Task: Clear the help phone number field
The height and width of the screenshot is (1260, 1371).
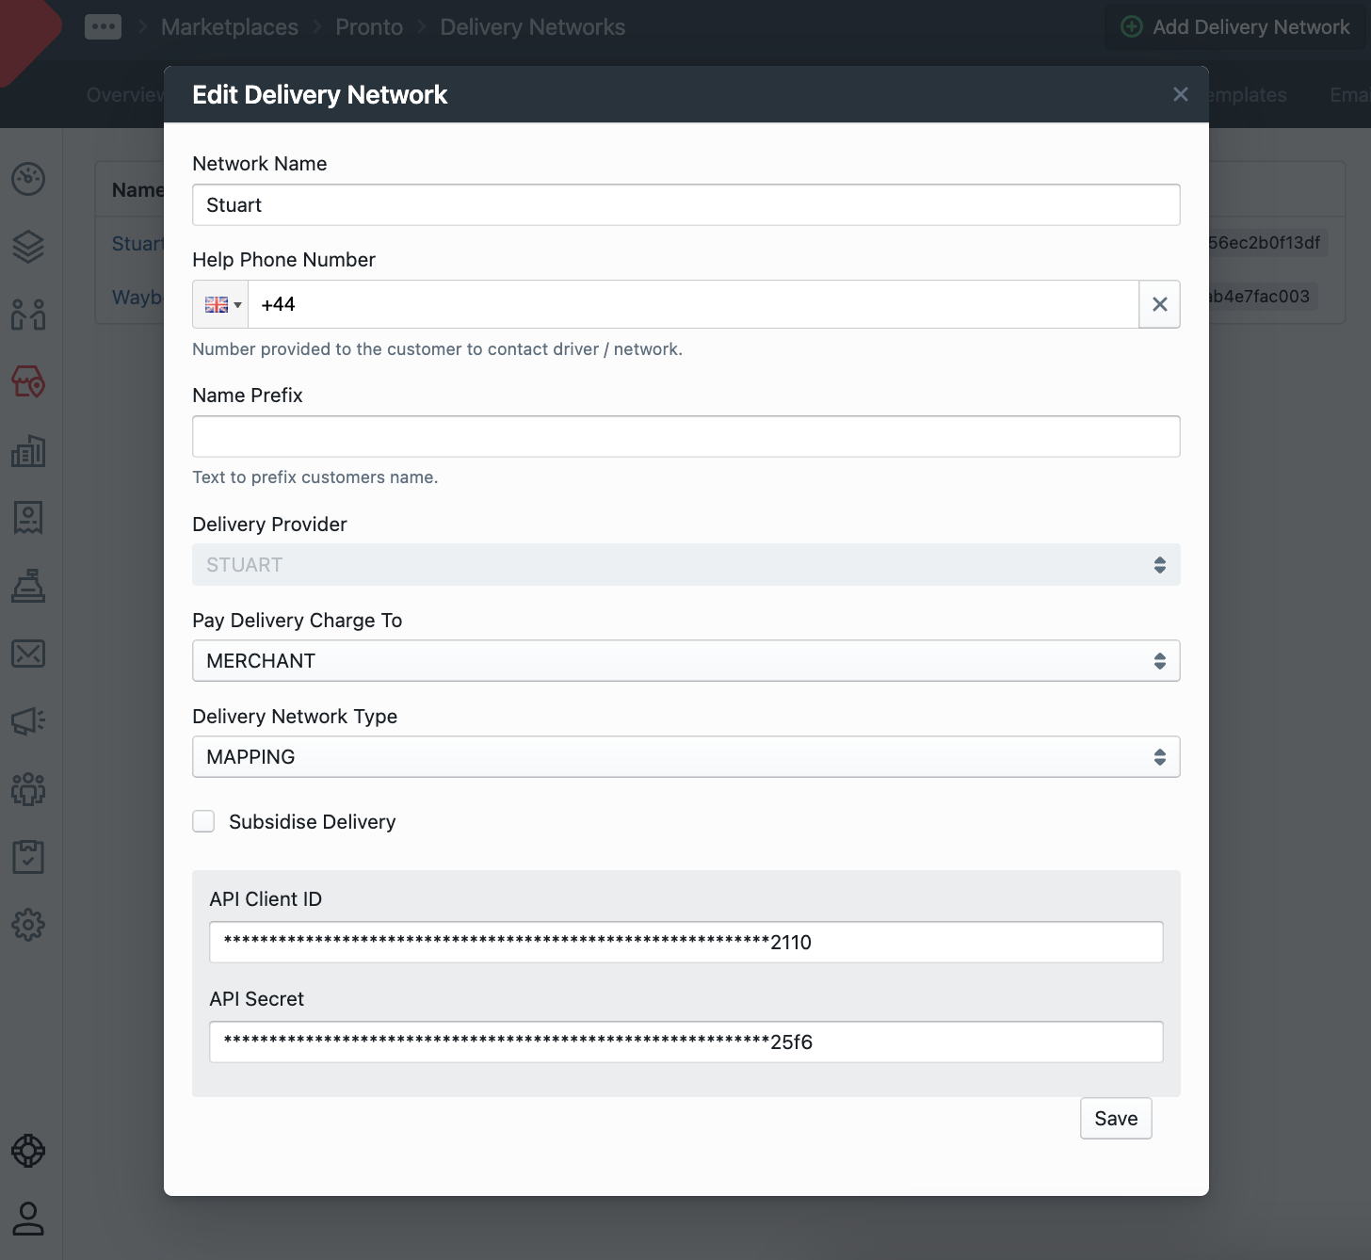Action: [x=1159, y=304]
